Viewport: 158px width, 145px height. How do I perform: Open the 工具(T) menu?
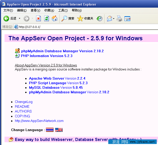63,10
